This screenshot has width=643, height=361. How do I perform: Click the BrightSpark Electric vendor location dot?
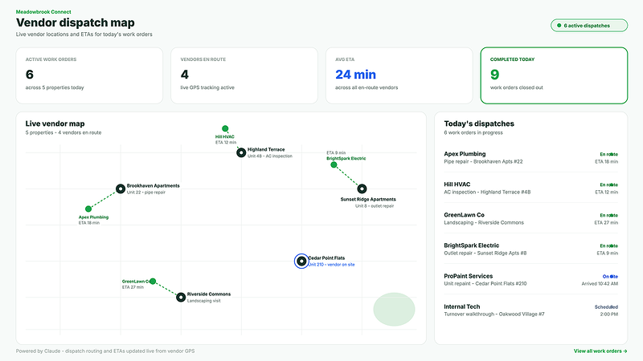pos(334,165)
